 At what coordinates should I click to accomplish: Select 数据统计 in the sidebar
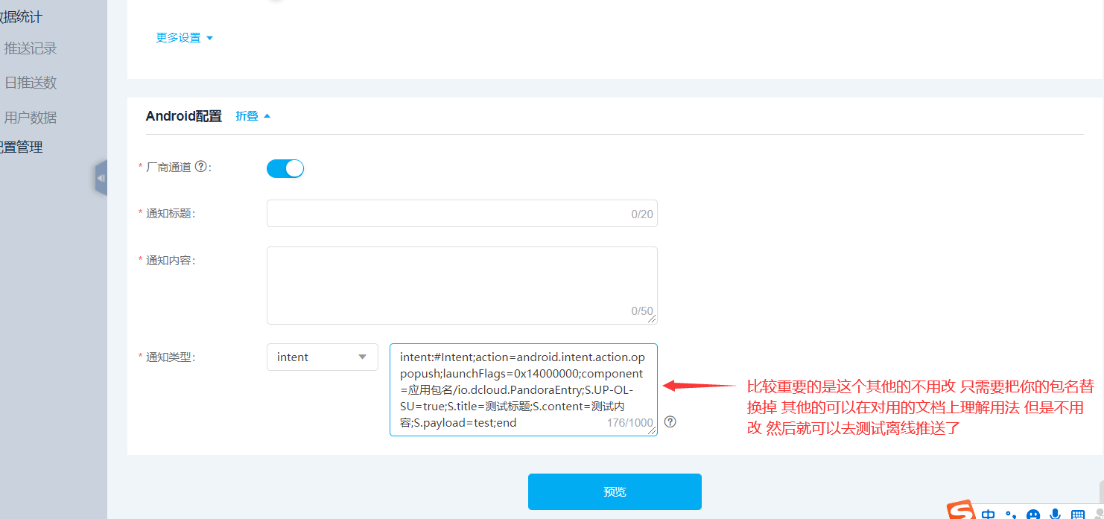(x=20, y=17)
